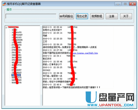Screen dimensions: 138x110
Task: Collapse the root QQ number tree node
Action: (x=6, y=27)
